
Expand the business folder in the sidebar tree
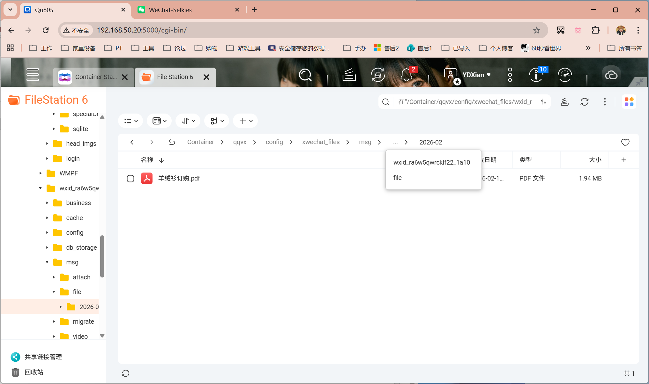point(47,203)
